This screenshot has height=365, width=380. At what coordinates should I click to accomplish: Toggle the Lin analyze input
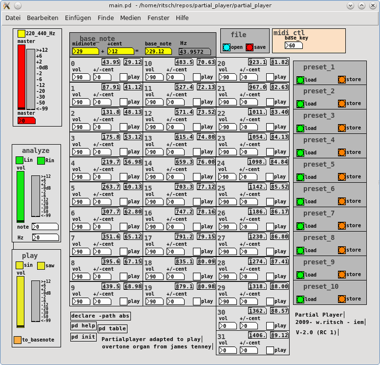19,160
